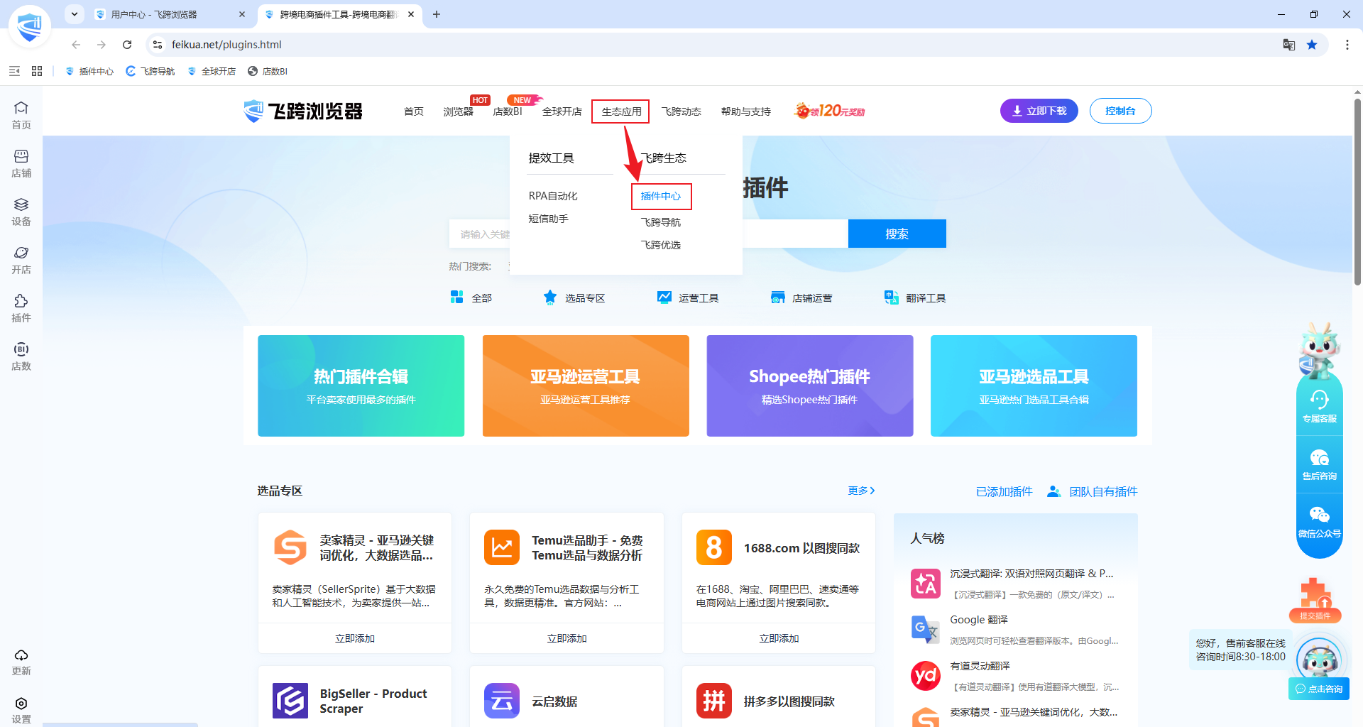Open 沉浸式翻译 in the 人气榜 list
The image size is (1363, 727).
pyautogui.click(x=1016, y=584)
